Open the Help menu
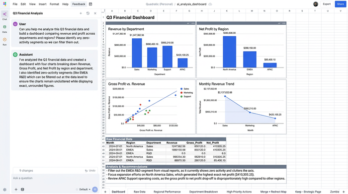Viewport: 348px width, 194px height. pos(65,4)
